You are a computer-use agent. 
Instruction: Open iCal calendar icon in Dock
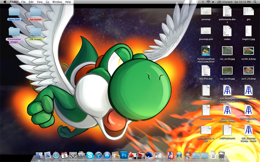click(x=64, y=156)
